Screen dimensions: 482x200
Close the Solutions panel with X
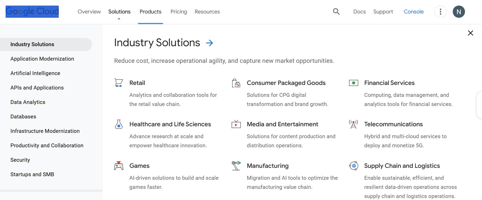click(x=470, y=33)
